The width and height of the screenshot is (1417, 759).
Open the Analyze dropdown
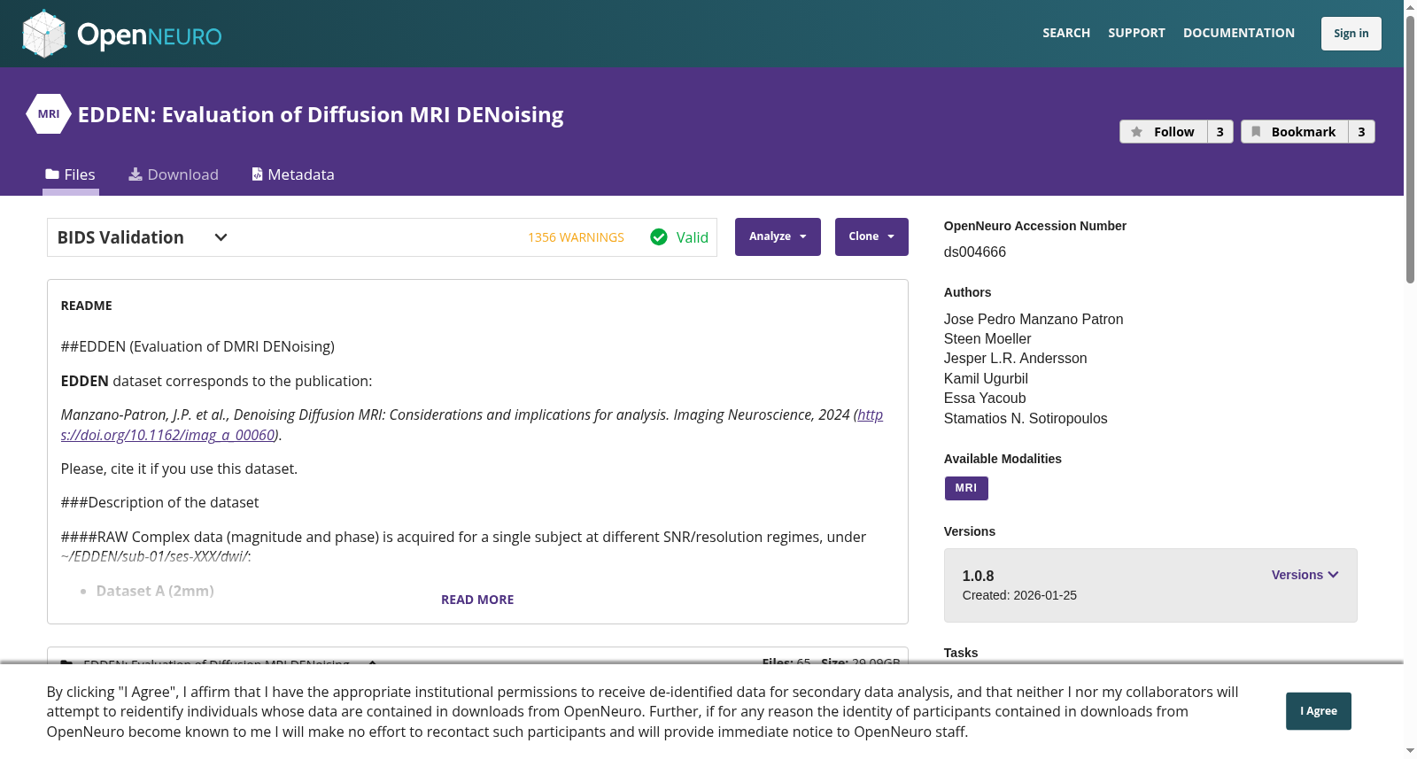(778, 236)
